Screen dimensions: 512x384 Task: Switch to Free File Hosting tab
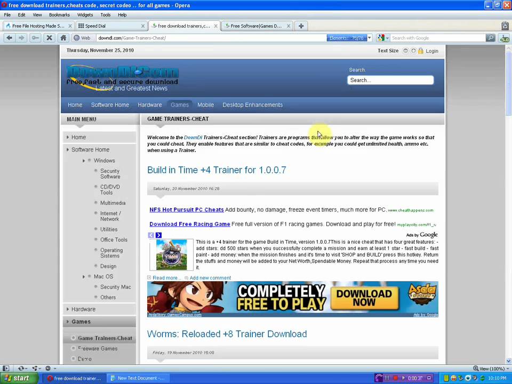coord(38,26)
